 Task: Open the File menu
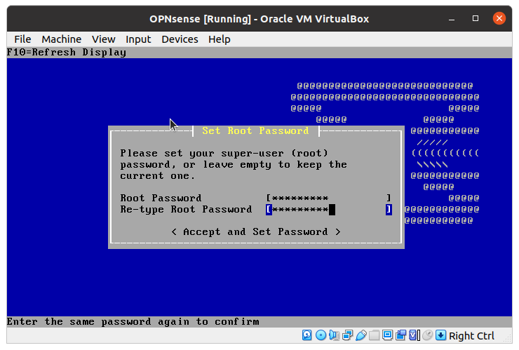pos(22,39)
